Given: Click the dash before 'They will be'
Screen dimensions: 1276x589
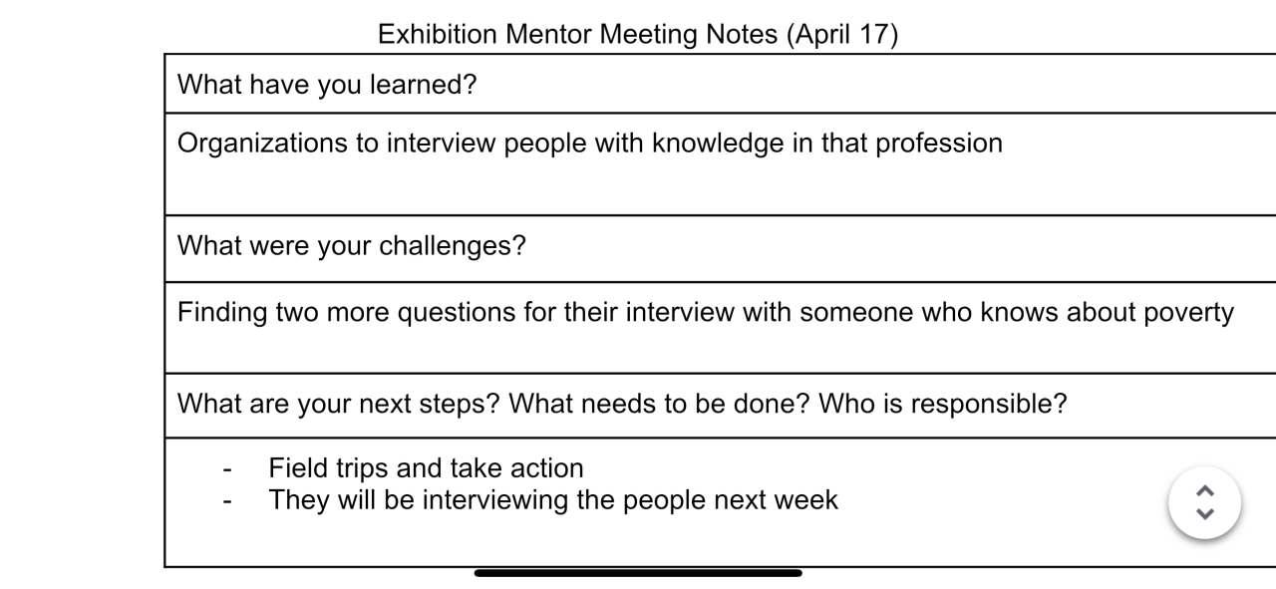Looking at the screenshot, I should click(229, 500).
